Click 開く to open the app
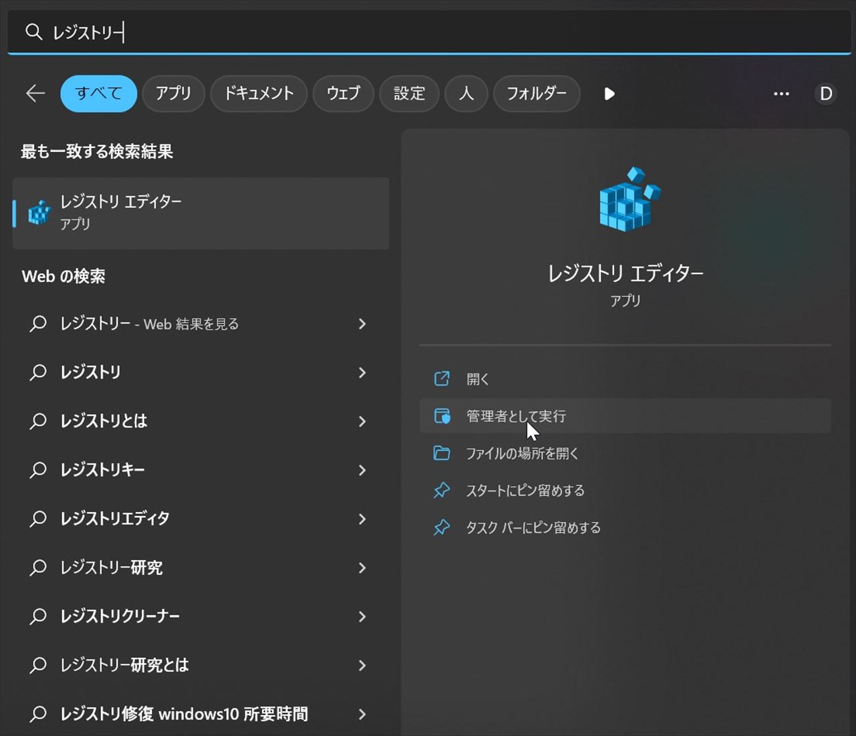The width and height of the screenshot is (856, 736). [625, 379]
